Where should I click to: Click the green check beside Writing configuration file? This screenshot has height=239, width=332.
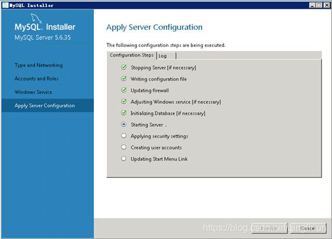click(x=124, y=79)
